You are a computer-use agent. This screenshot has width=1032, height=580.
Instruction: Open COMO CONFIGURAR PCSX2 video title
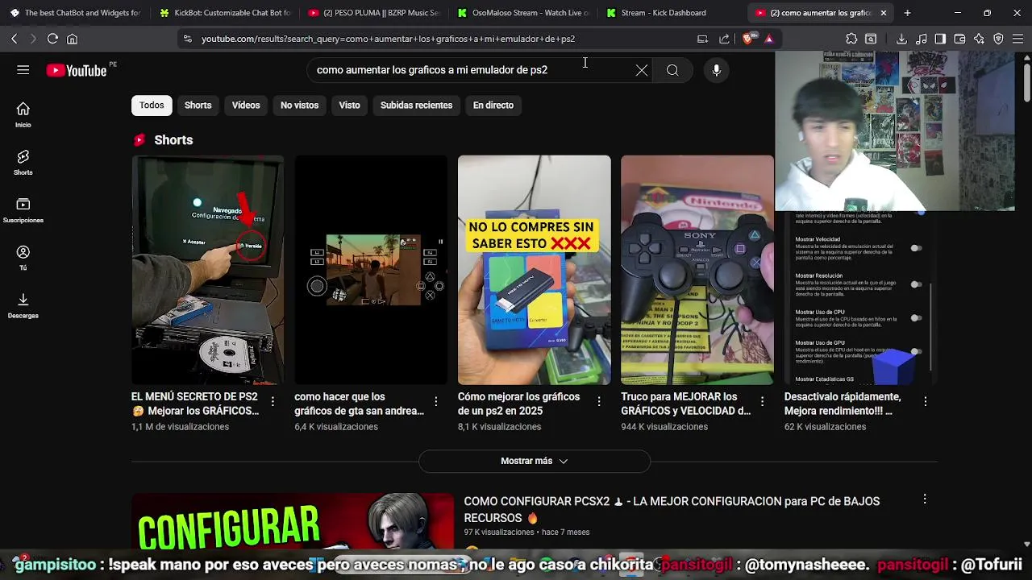[x=672, y=509]
